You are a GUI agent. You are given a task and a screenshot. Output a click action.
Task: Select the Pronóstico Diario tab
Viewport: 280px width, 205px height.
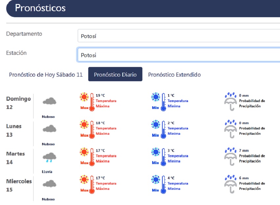[115, 75]
